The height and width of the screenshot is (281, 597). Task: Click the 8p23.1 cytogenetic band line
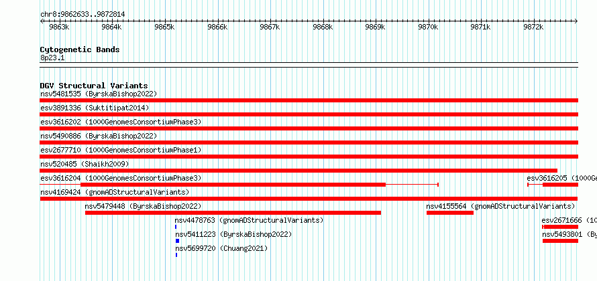309,65
